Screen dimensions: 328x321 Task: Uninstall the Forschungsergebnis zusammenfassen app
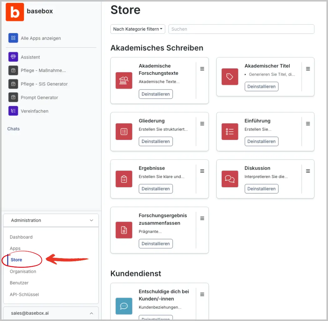pyautogui.click(x=156, y=243)
